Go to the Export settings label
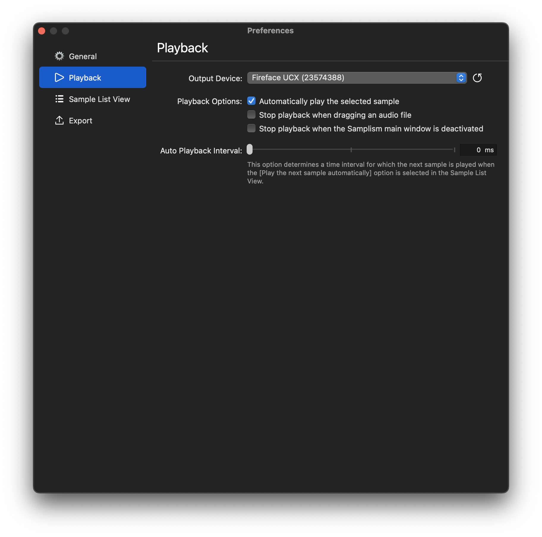Screen dimensions: 542x537 [x=81, y=121]
